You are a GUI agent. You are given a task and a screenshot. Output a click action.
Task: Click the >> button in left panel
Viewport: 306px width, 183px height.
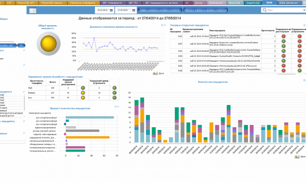pyautogui.click(x=21, y=46)
